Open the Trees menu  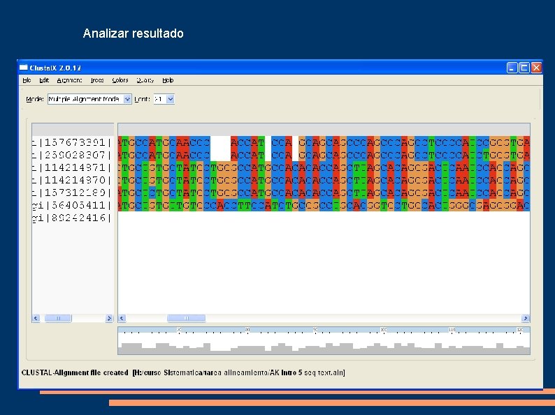pos(97,80)
